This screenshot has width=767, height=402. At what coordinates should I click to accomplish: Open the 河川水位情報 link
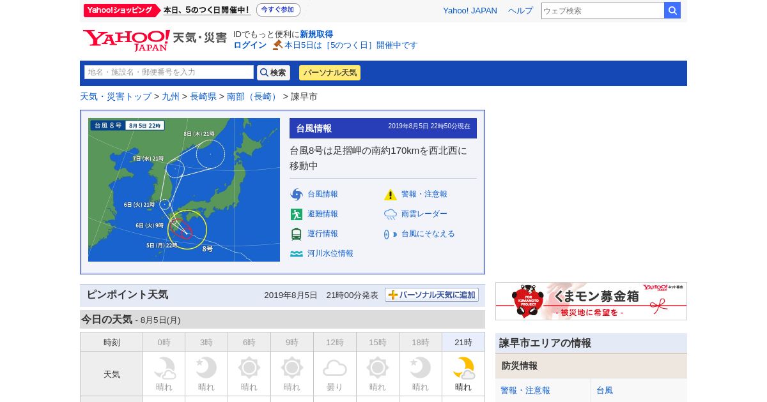click(x=330, y=254)
